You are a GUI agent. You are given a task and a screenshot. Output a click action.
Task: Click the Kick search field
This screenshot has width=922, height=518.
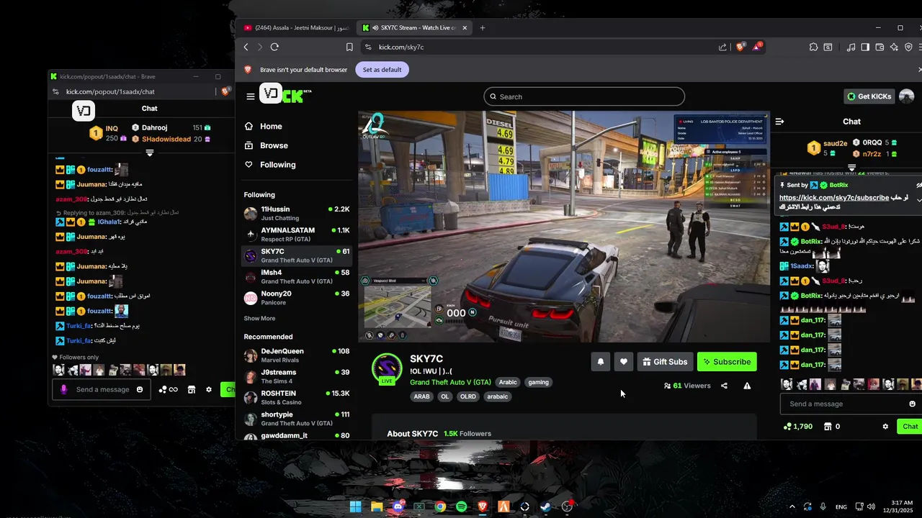584,96
